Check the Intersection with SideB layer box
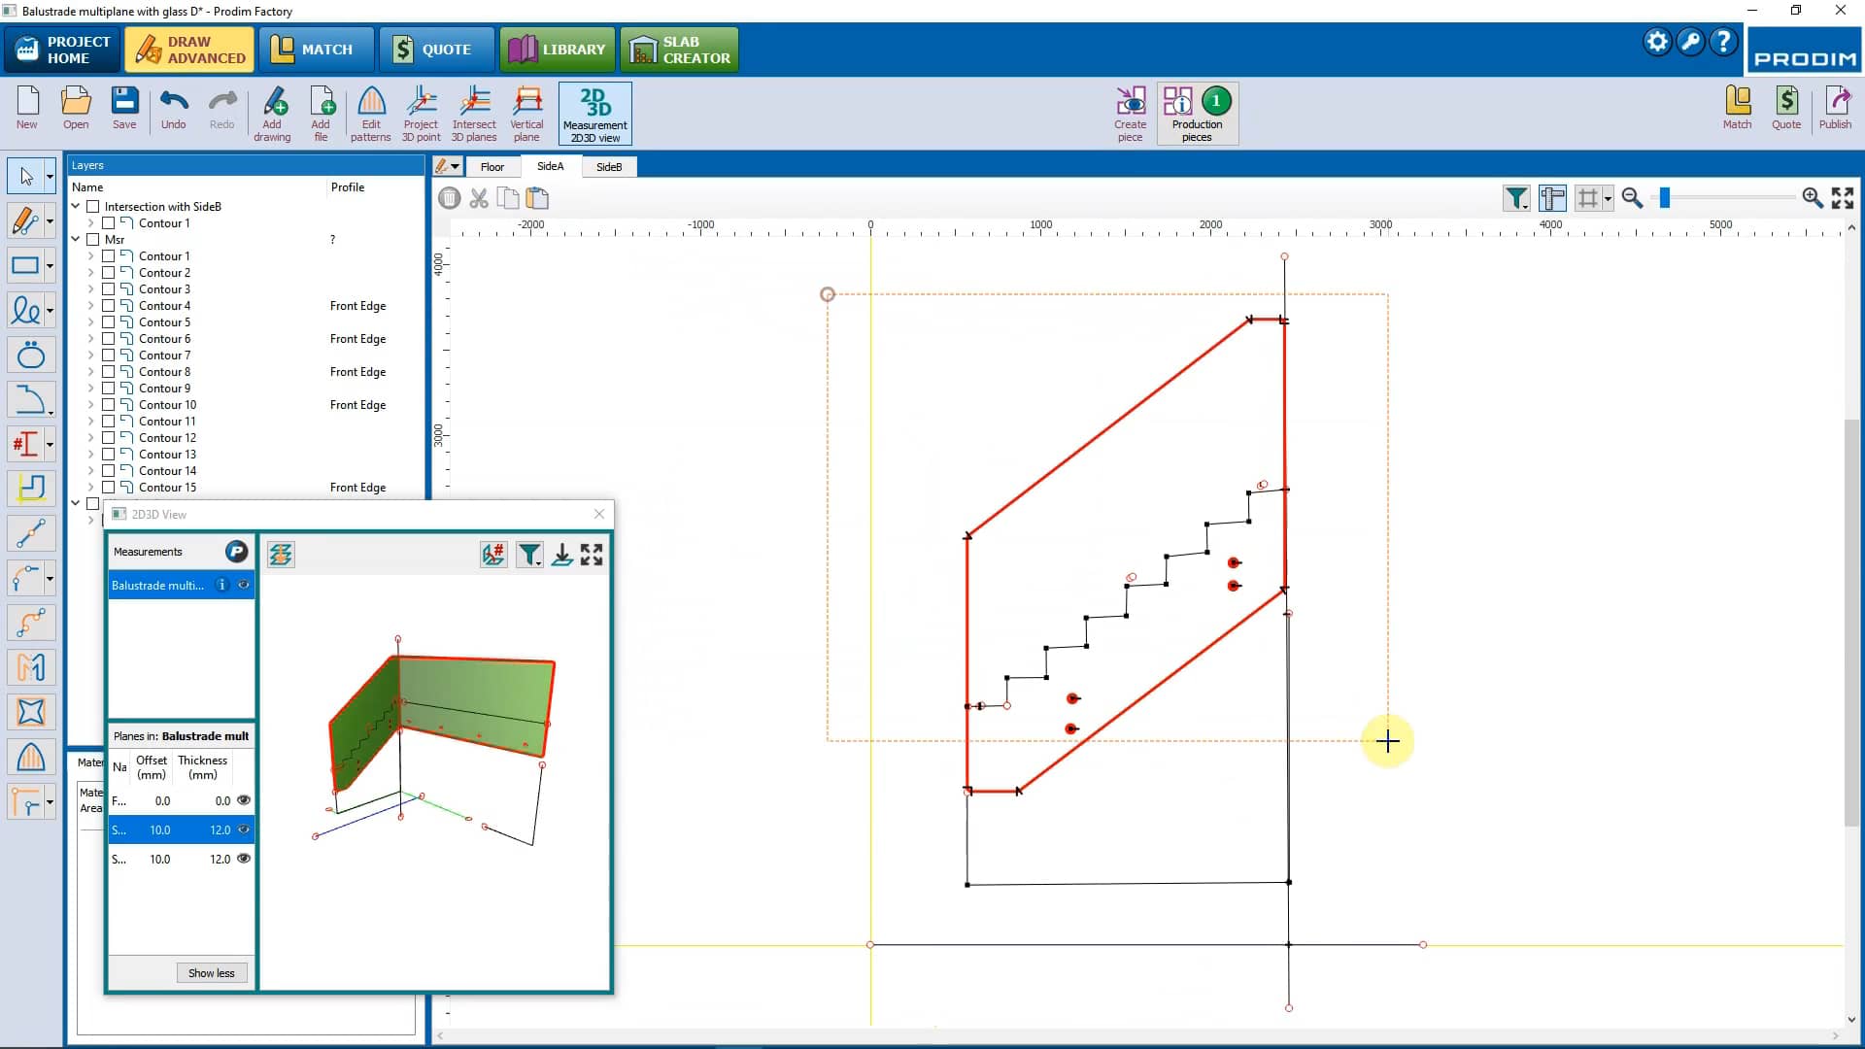 tap(93, 207)
